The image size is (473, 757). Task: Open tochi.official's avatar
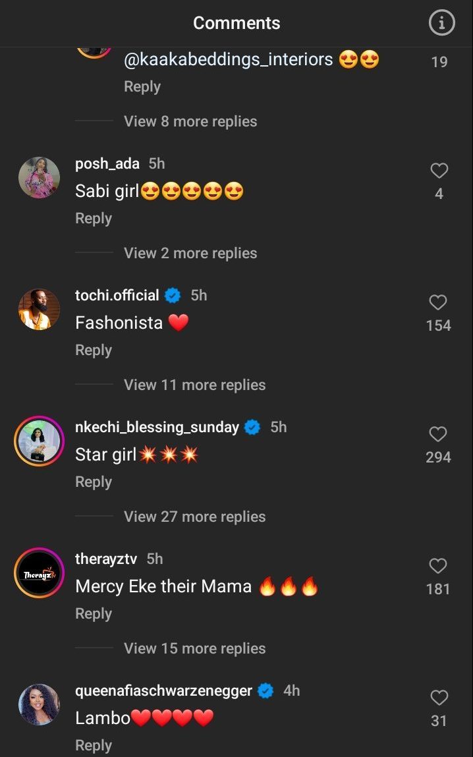(39, 309)
